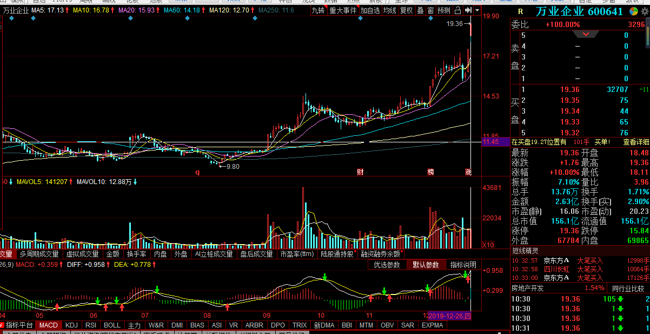650x334 pixels.
Task: Click the 10:32:57 京东方A row
Action: [x=580, y=261]
